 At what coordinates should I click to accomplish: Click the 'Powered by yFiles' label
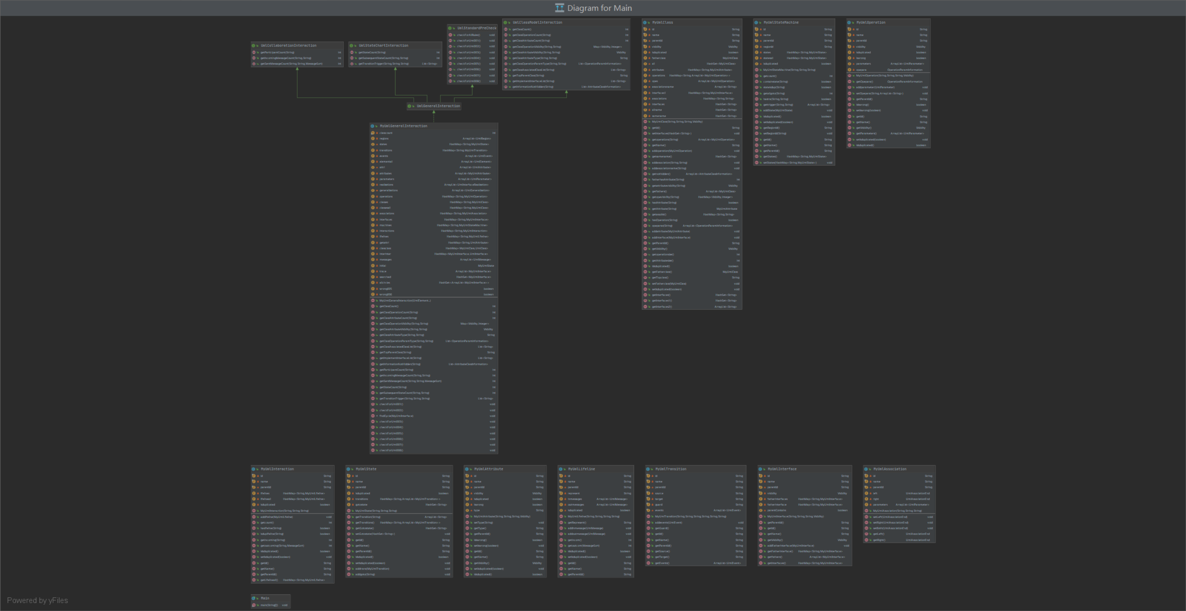37,600
